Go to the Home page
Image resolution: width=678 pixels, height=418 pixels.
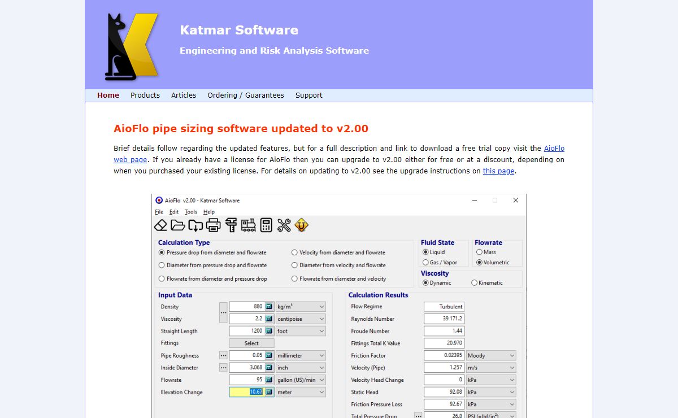tap(108, 95)
